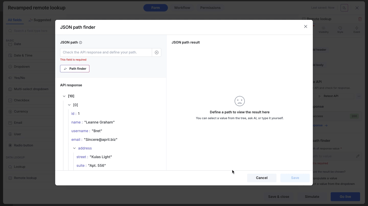This screenshot has width=368, height=206.
Task: Collapse the [10] root array node
Action: tap(64, 96)
